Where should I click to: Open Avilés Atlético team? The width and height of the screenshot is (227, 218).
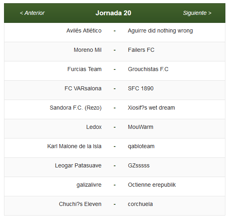(84, 31)
